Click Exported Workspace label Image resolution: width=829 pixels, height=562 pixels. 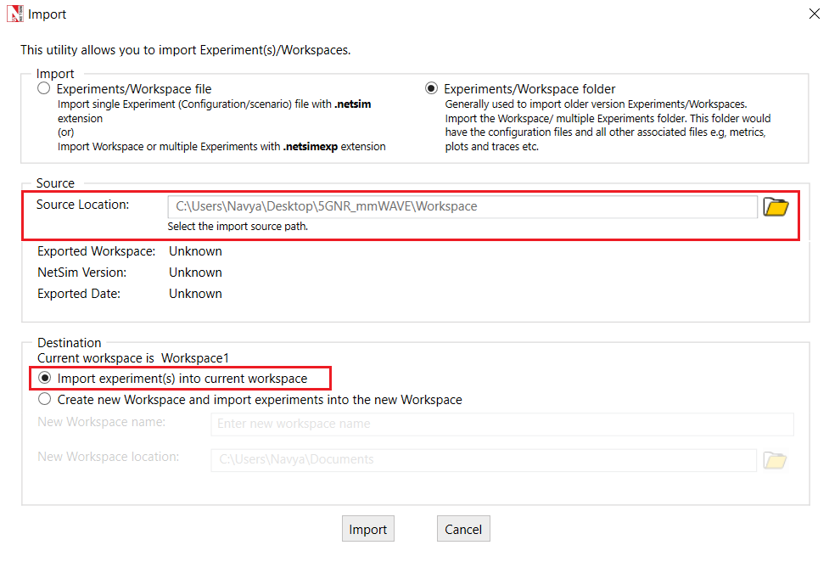coord(96,251)
